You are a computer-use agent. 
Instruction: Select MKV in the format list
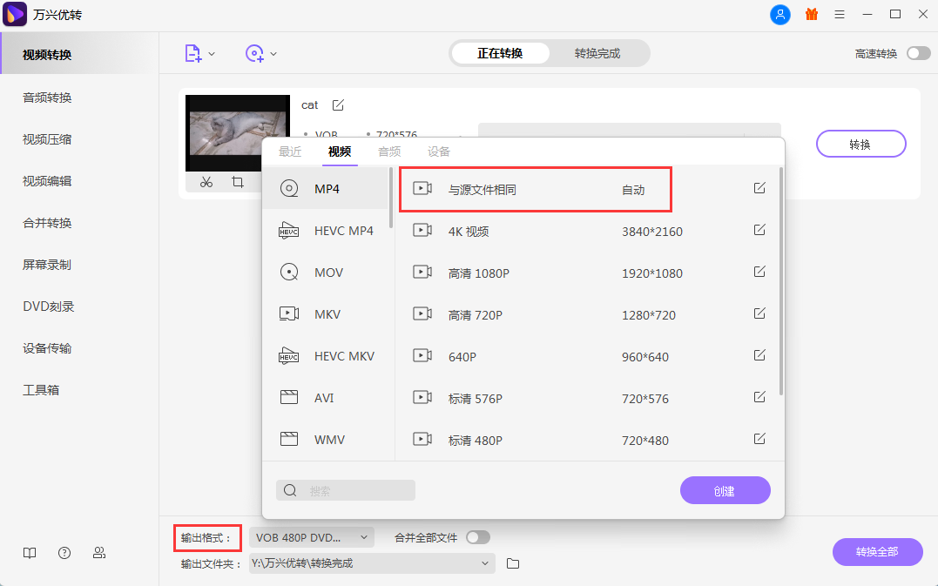[x=327, y=314]
